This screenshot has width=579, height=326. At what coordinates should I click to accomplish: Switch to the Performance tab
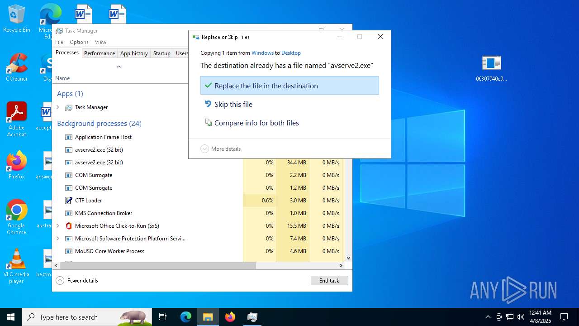pyautogui.click(x=100, y=53)
